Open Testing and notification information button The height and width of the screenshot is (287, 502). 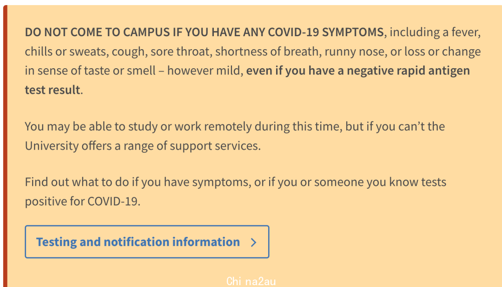click(x=147, y=241)
